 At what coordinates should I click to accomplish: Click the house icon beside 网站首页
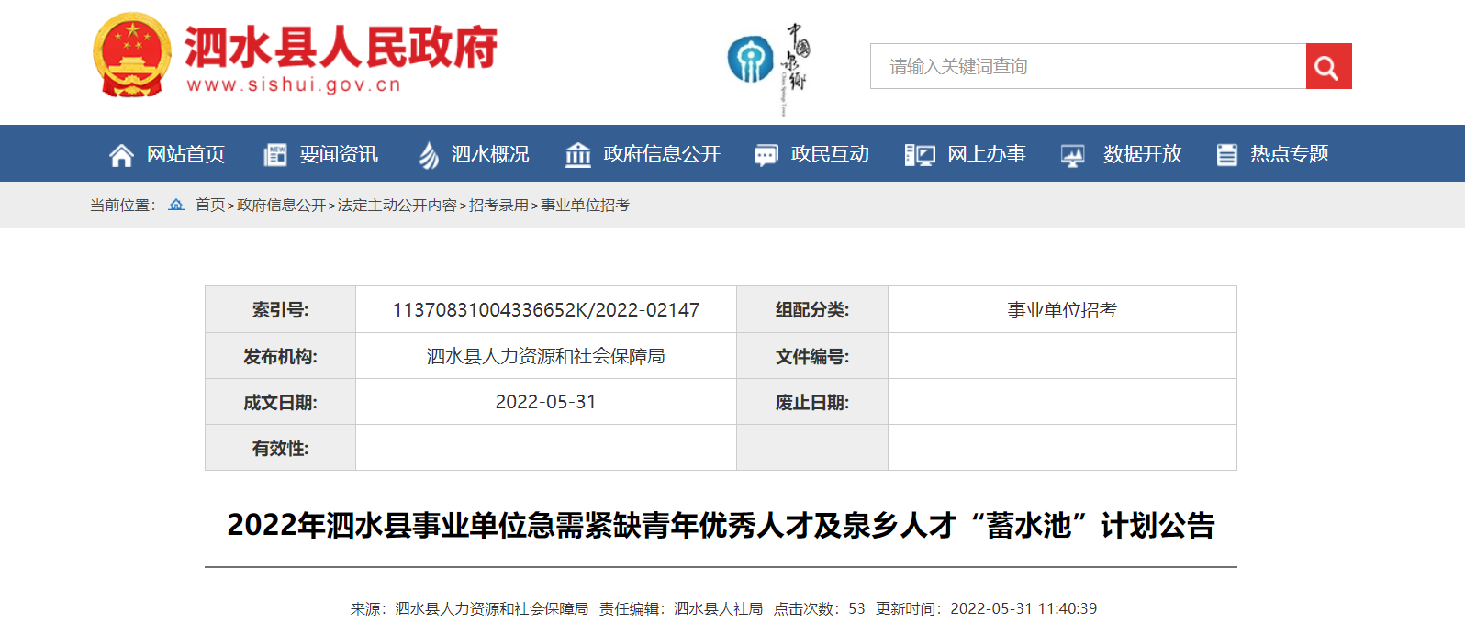point(121,155)
